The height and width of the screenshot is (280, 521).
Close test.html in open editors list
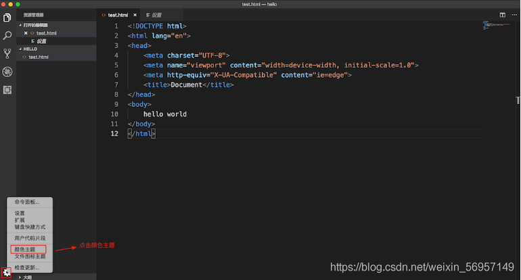(x=26, y=33)
